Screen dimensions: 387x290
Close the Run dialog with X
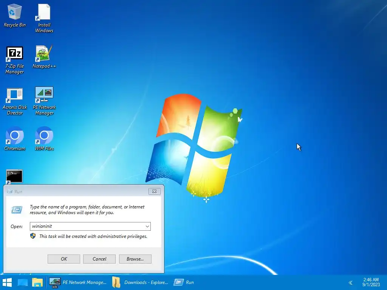155,191
